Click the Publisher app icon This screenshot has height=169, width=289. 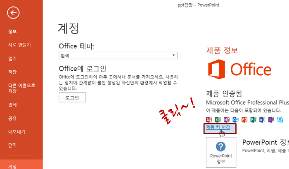tap(253, 119)
